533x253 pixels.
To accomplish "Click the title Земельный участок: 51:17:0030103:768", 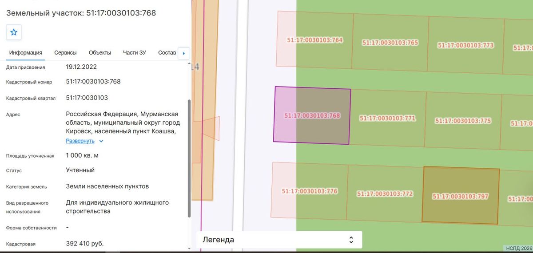I will pyautogui.click(x=81, y=12).
